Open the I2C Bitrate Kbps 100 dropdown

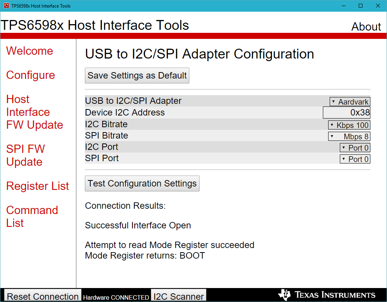(349, 125)
